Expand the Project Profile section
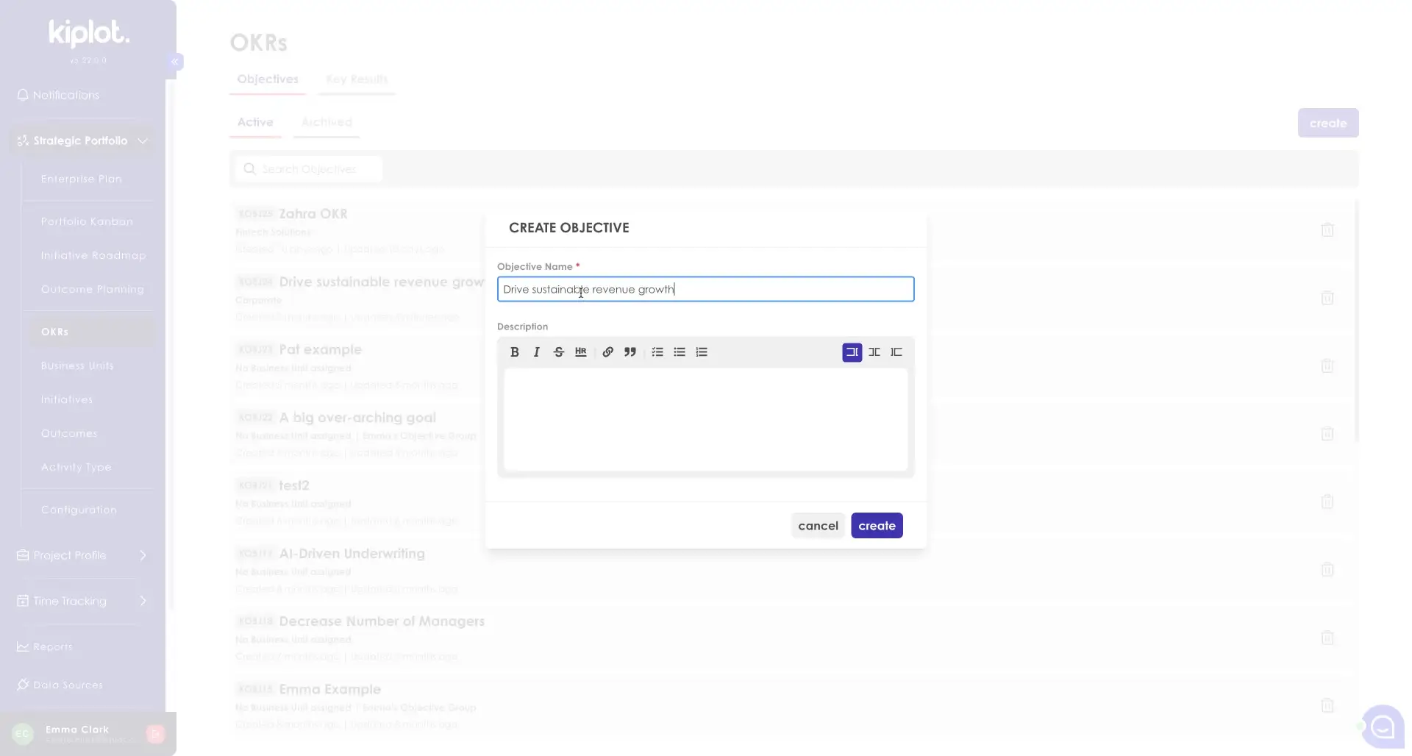Screen dimensions: 1412x756 [81, 555]
